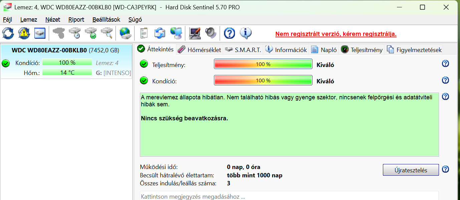
Task: Click the speaker sound toolbar icon
Action: point(211,33)
